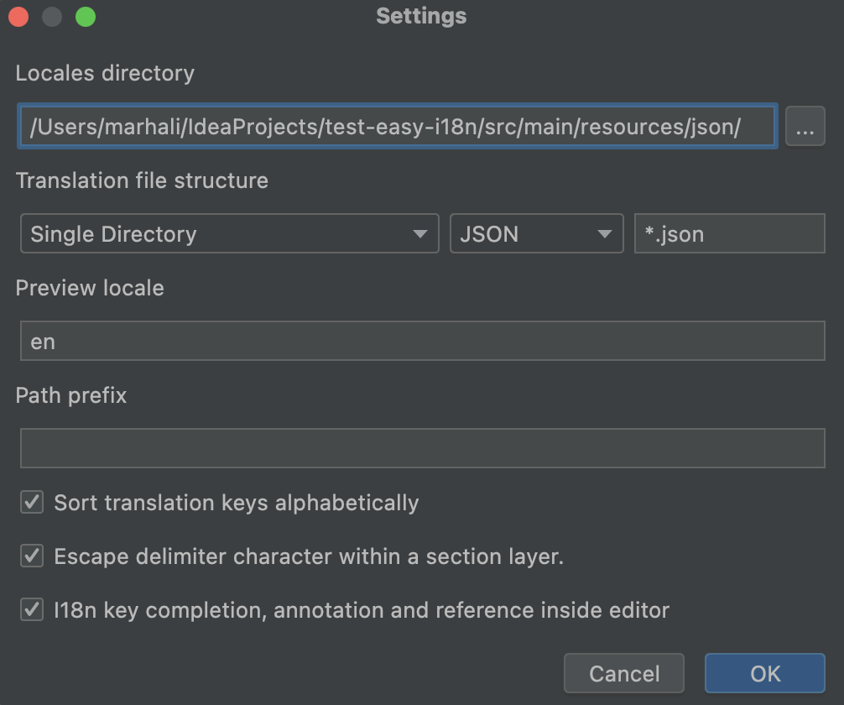Screen dimensions: 844x705
Task: Click the Cancel button
Action: [624, 673]
